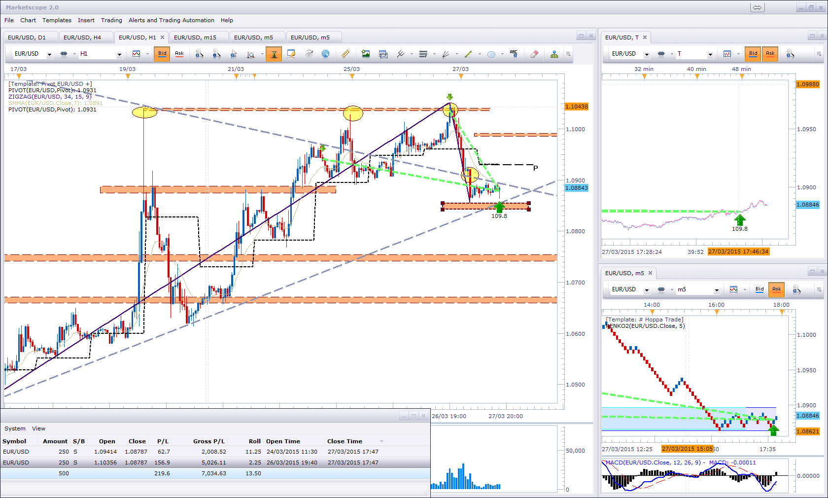Choose the green line drawing tool
The height and width of the screenshot is (498, 828).
pyautogui.click(x=468, y=54)
